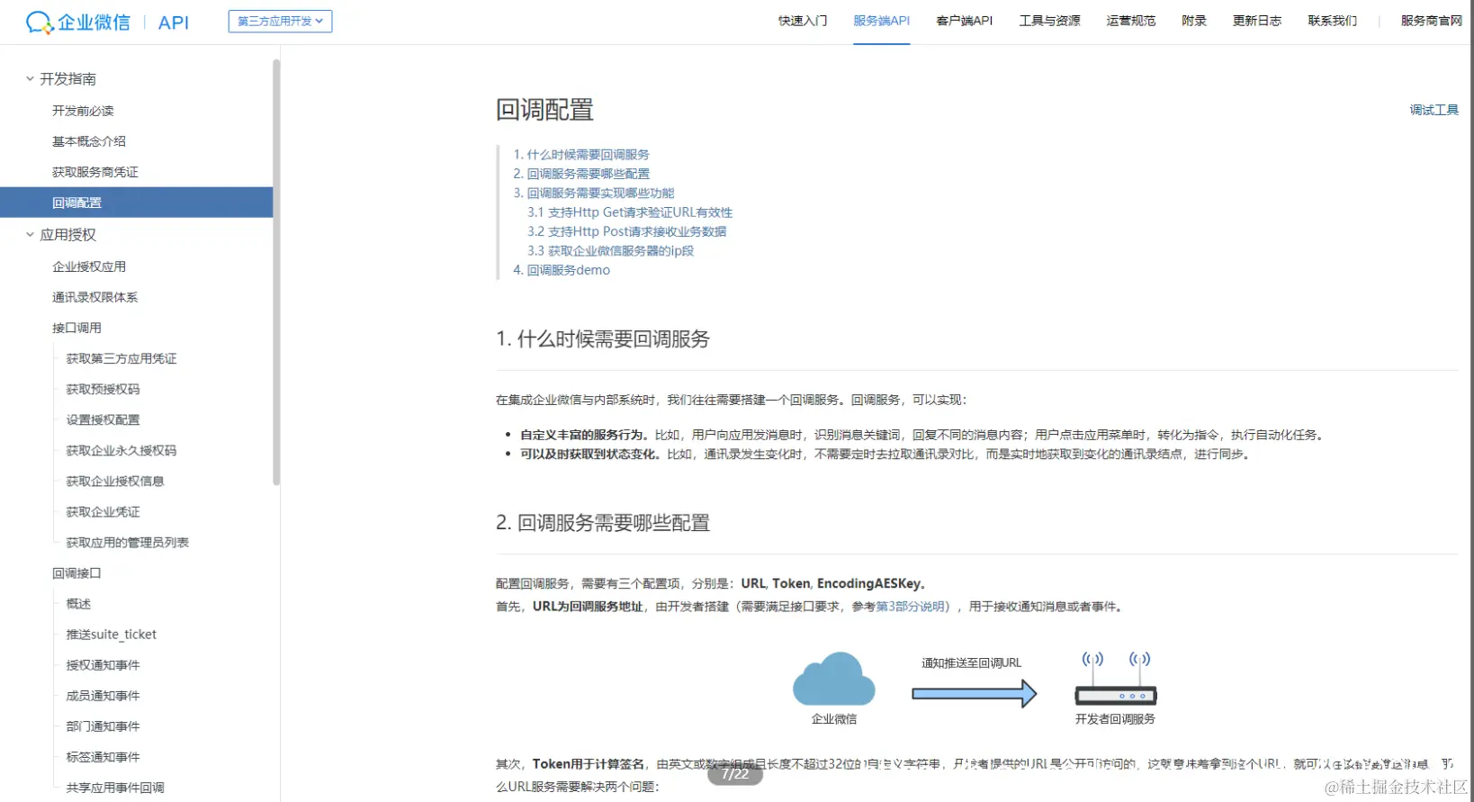Open 设置授权配置 in sidebar
The width and height of the screenshot is (1474, 802).
point(103,419)
